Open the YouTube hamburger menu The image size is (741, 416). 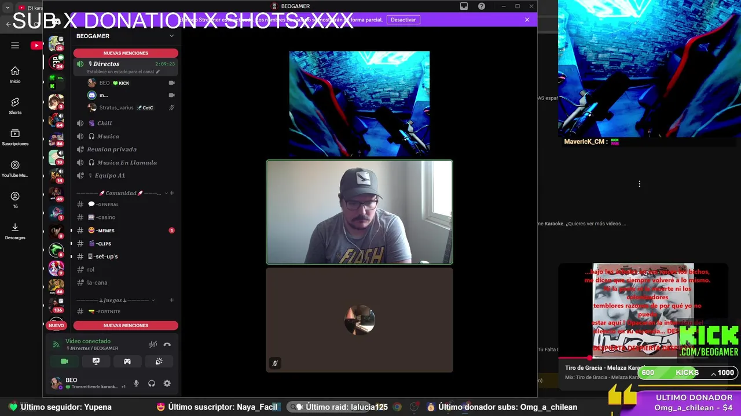[x=15, y=45]
